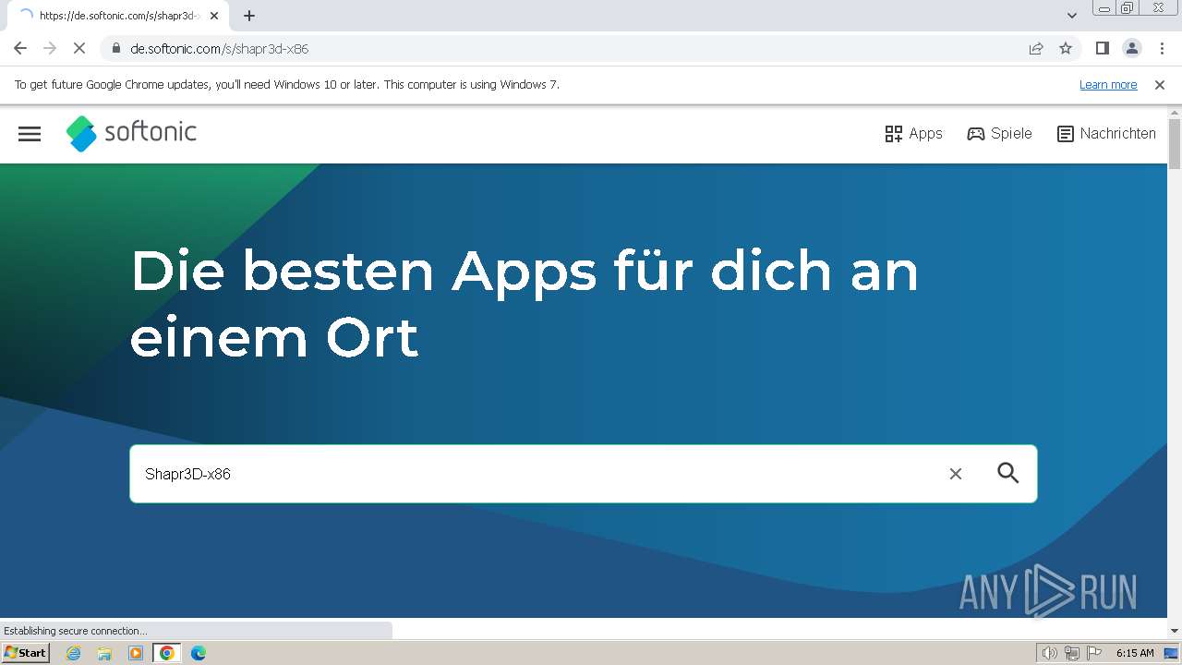Open the network tray icon
Viewport: 1182px width, 665px height.
pos(1072,653)
